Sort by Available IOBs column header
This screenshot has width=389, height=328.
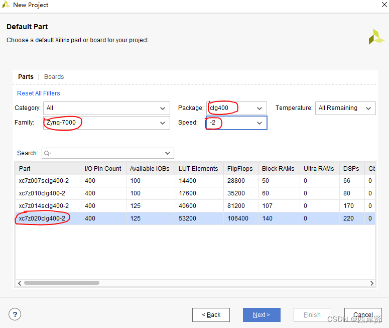pyautogui.click(x=151, y=169)
